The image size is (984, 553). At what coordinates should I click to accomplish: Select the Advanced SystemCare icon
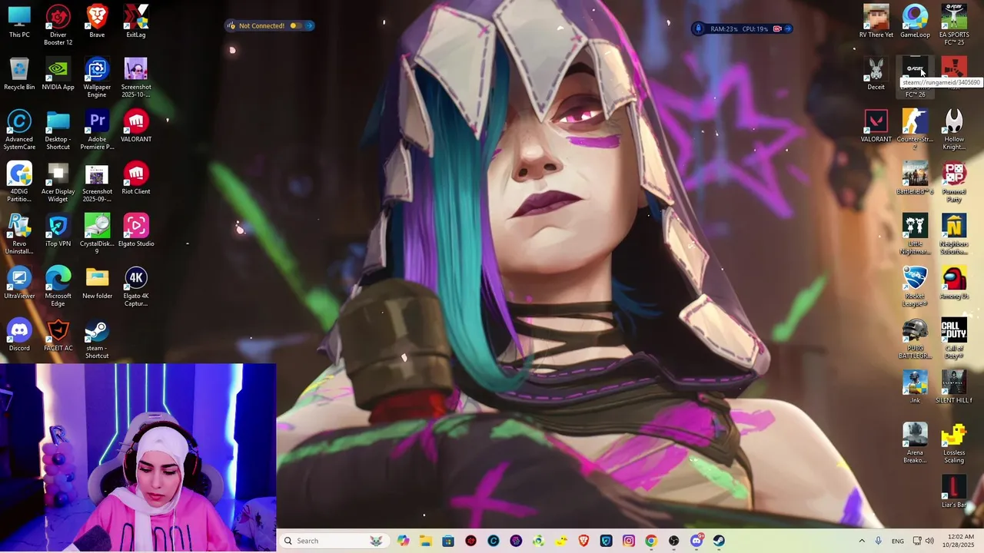[x=19, y=129]
